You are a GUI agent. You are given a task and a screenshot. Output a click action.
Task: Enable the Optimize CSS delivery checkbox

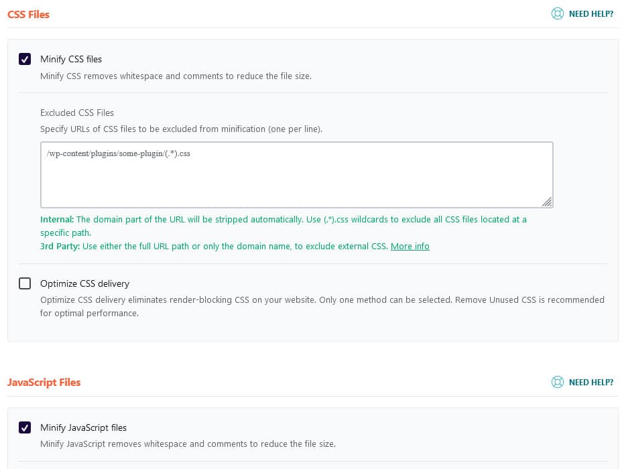coord(25,283)
